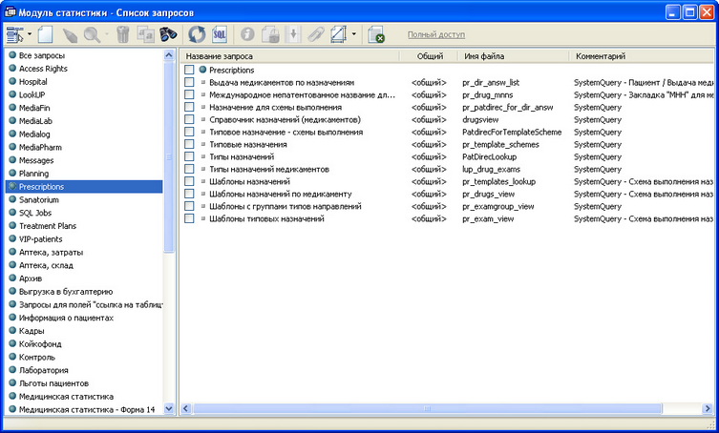Check the Типовые назначения checkbox
The width and height of the screenshot is (719, 433).
[189, 144]
